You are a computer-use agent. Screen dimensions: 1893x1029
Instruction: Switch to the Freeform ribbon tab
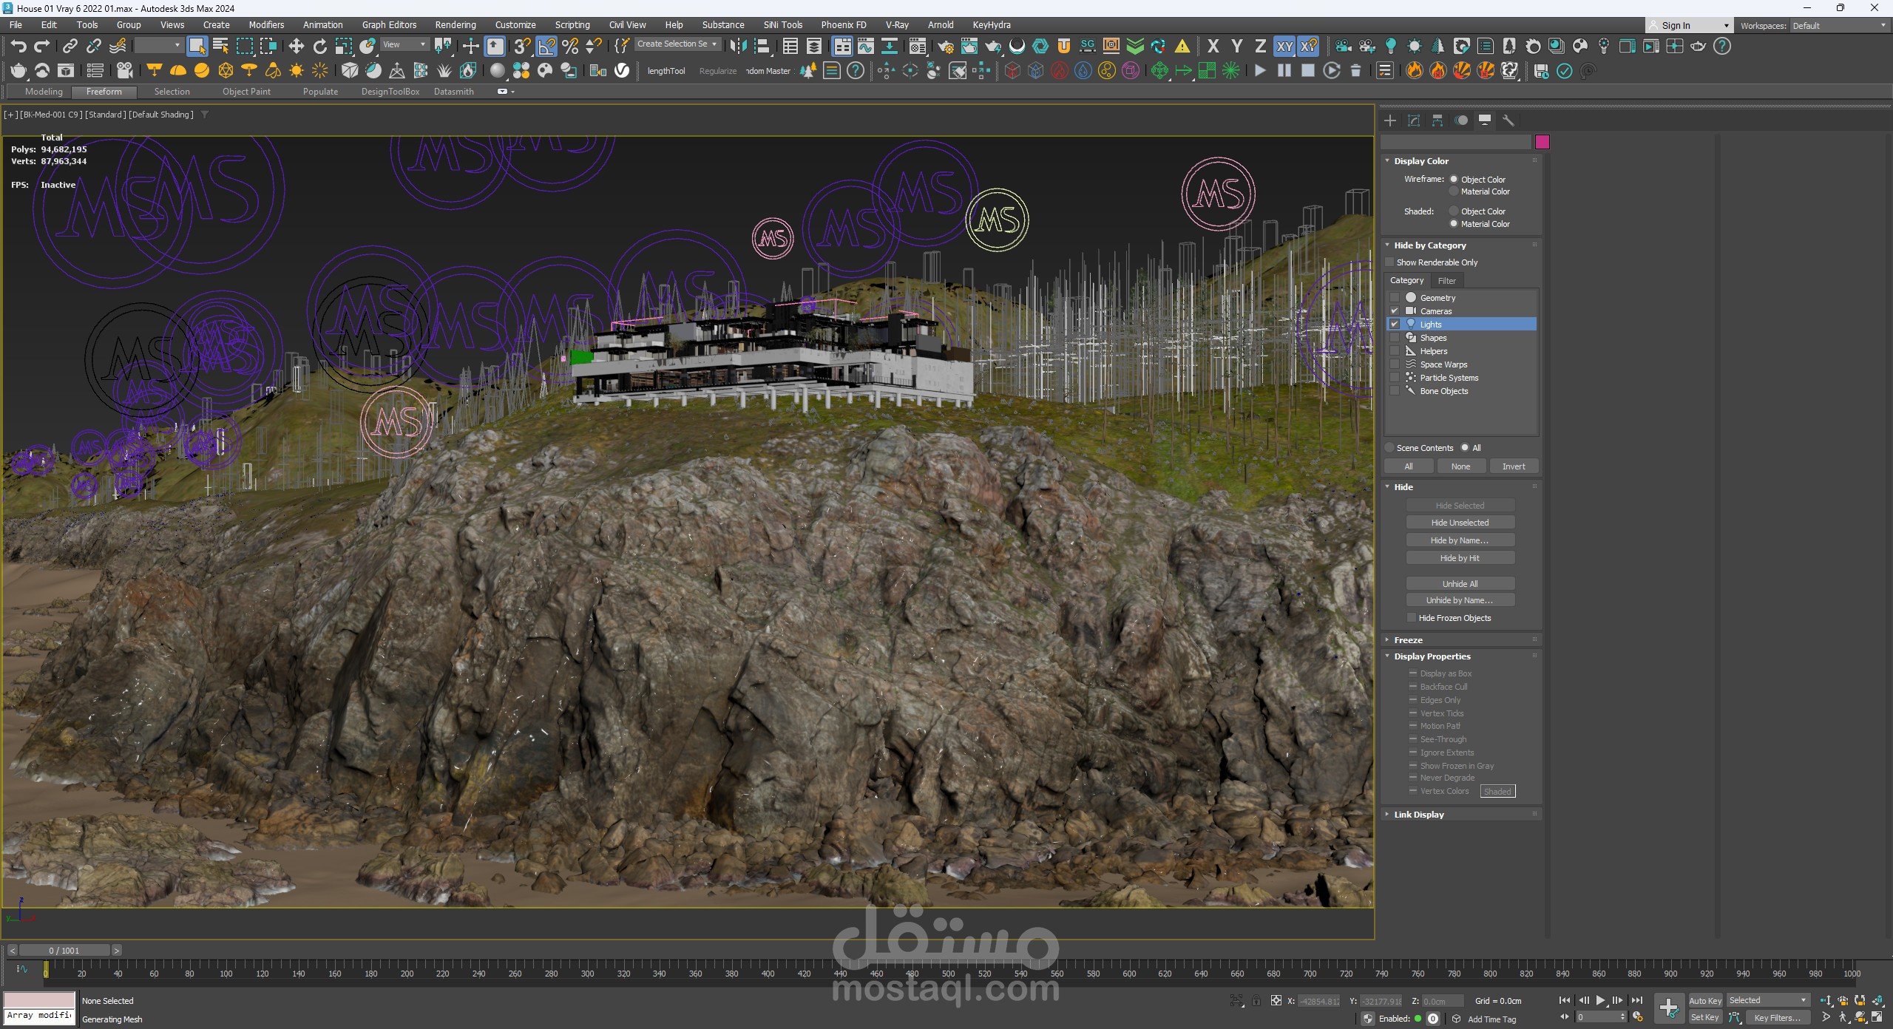[x=104, y=92]
